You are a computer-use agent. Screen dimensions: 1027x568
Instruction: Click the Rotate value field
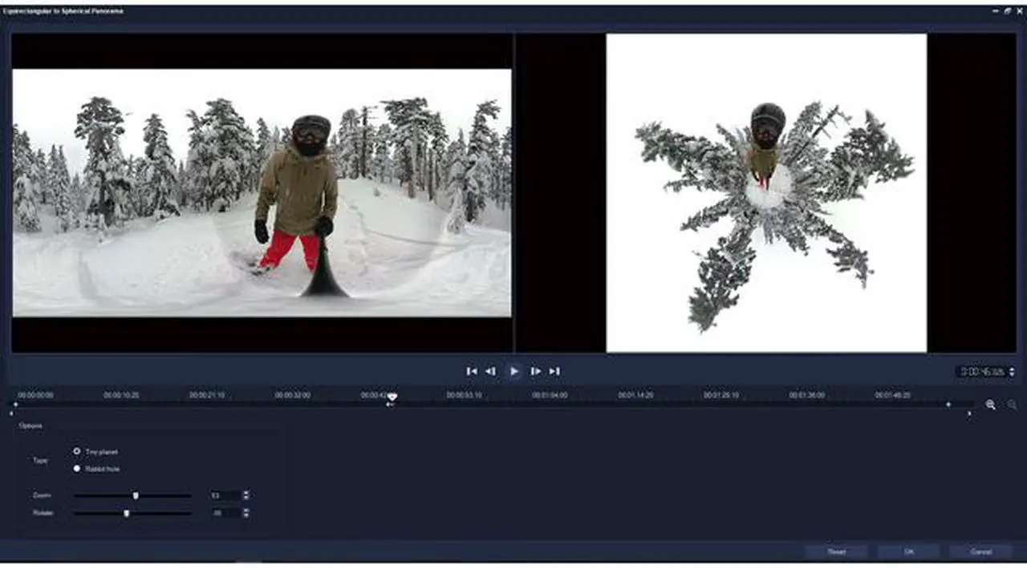tap(224, 513)
